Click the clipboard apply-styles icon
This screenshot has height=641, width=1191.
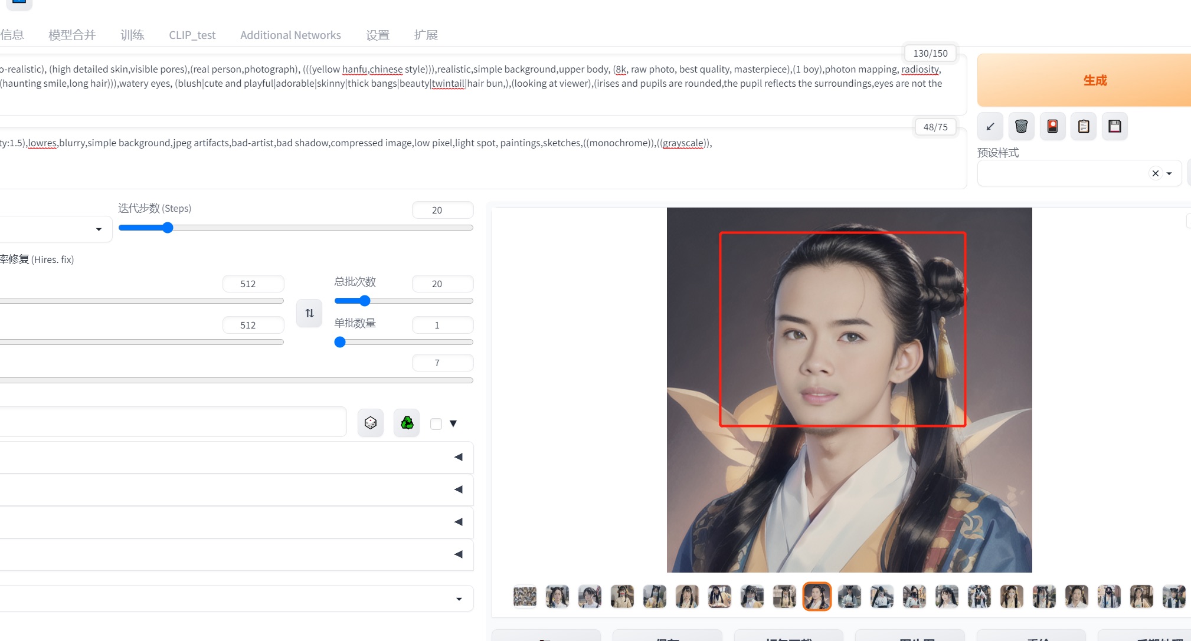point(1084,126)
